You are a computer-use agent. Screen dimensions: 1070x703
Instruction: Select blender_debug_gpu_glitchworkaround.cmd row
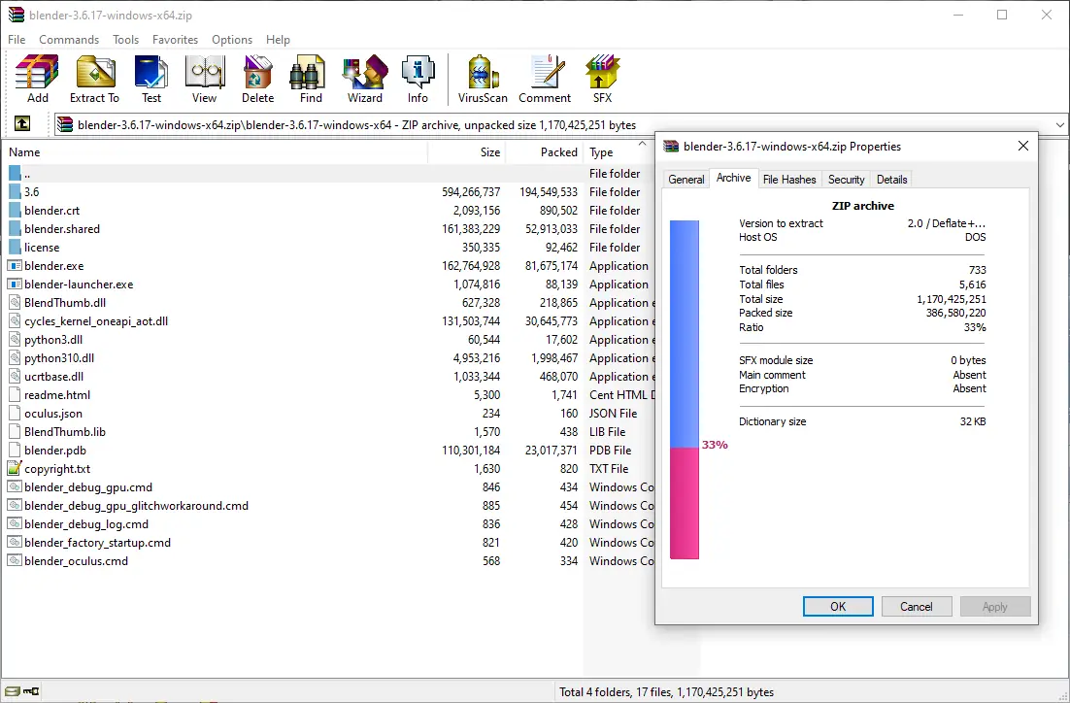coord(328,506)
